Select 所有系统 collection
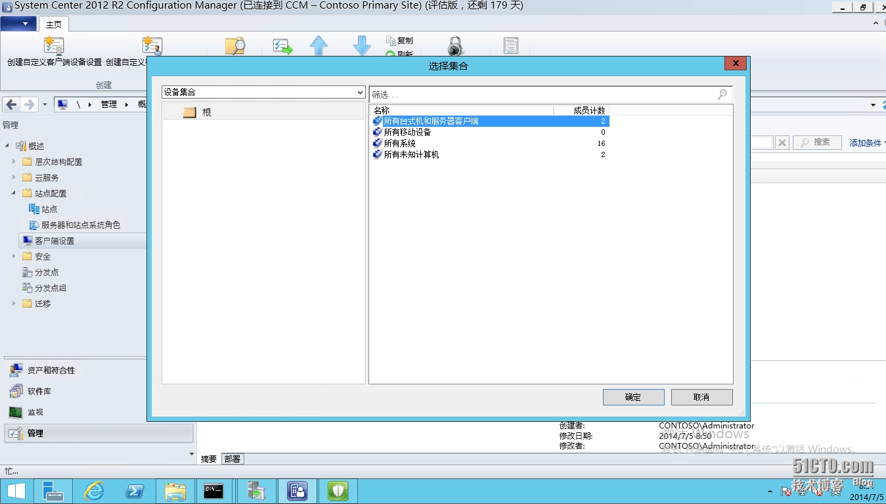 coord(490,143)
